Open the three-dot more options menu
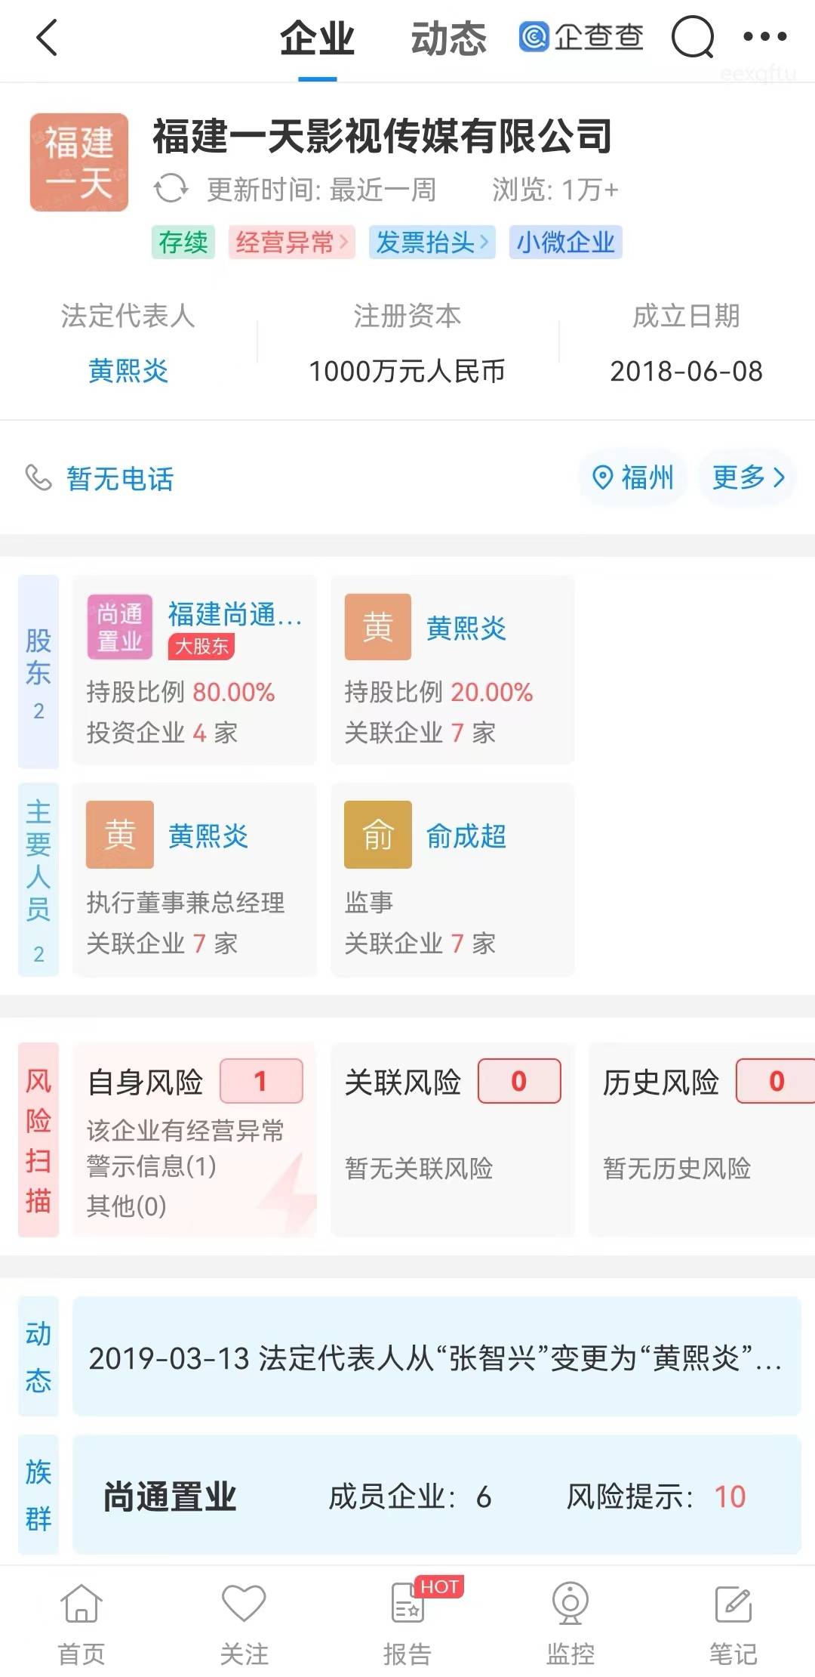This screenshot has height=1677, width=815. click(764, 36)
